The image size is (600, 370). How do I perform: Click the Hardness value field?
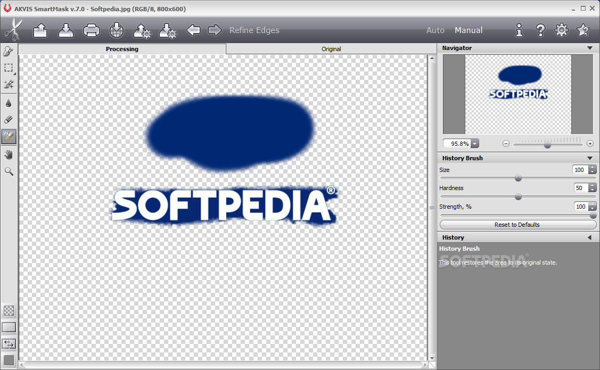(581, 188)
